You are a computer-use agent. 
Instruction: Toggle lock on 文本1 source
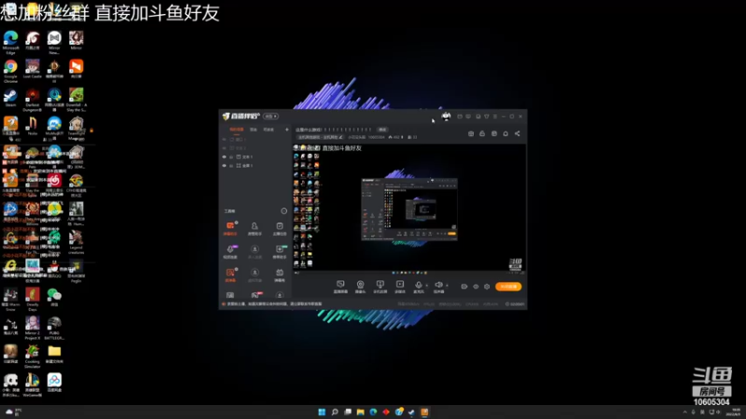click(x=231, y=156)
